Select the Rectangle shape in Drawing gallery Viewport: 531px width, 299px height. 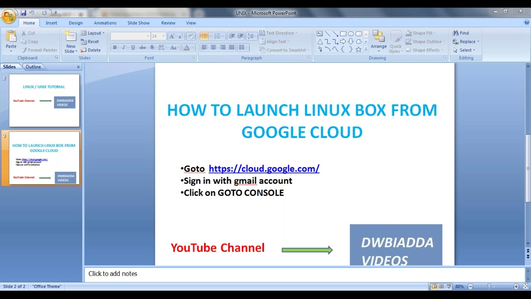coord(343,34)
